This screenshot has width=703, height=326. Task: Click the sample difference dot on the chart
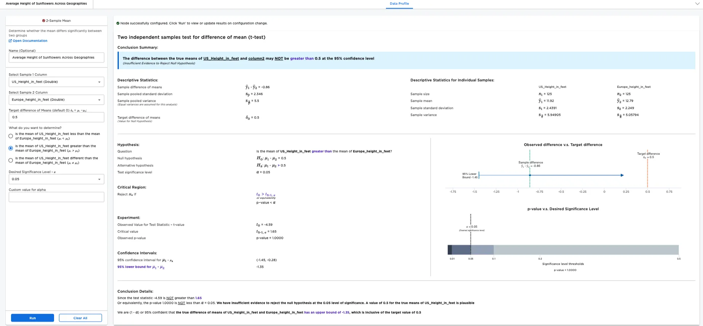pyautogui.click(x=530, y=175)
